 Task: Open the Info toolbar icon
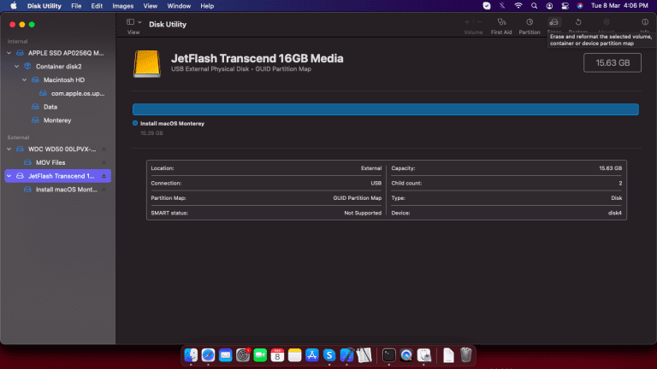click(645, 22)
